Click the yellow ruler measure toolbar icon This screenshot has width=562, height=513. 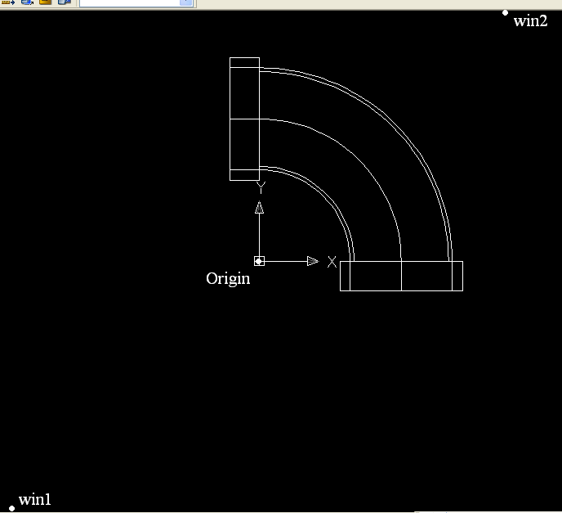coord(8,2)
